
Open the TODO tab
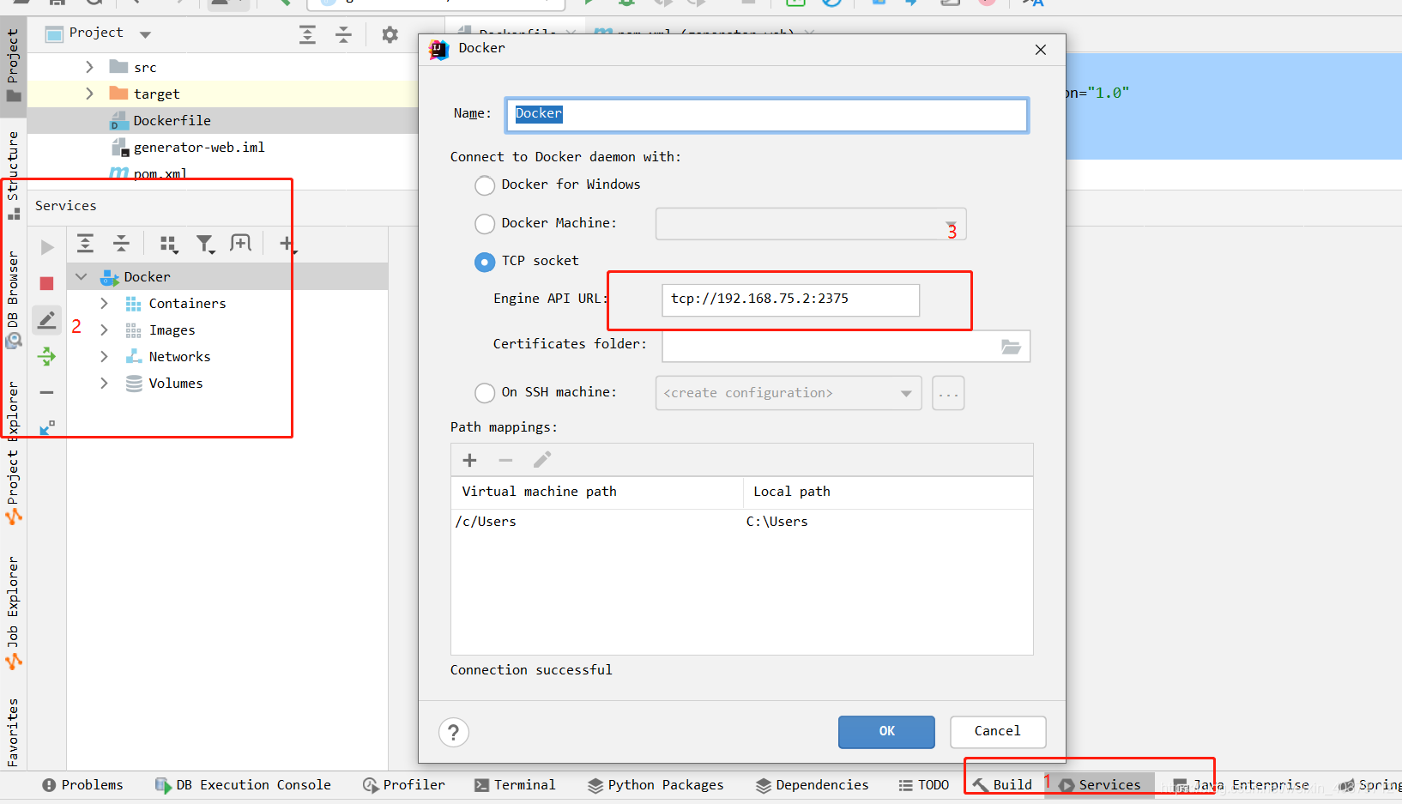(924, 785)
